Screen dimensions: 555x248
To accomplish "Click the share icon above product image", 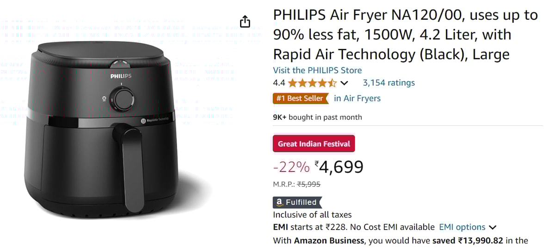I will (245, 21).
